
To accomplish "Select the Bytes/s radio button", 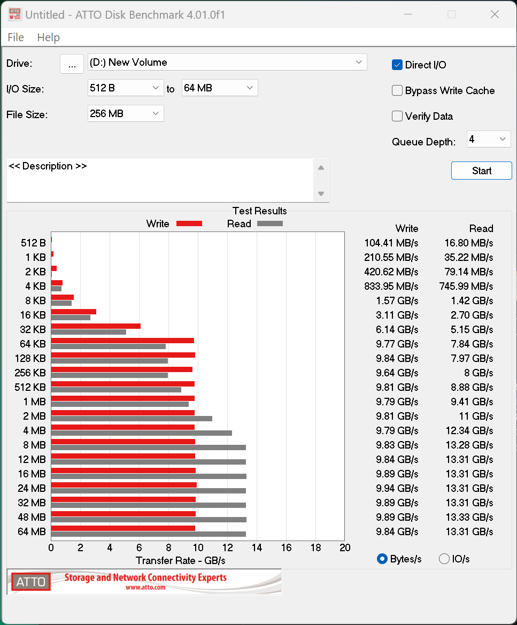I will coord(382,559).
